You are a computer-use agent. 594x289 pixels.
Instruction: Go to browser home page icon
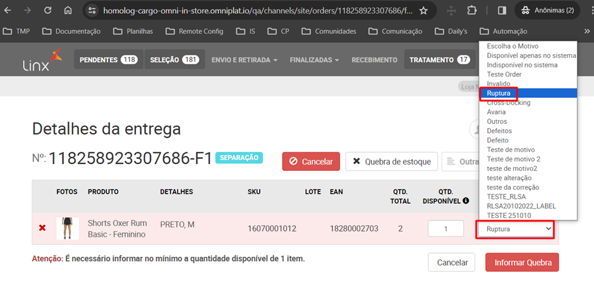(68, 11)
